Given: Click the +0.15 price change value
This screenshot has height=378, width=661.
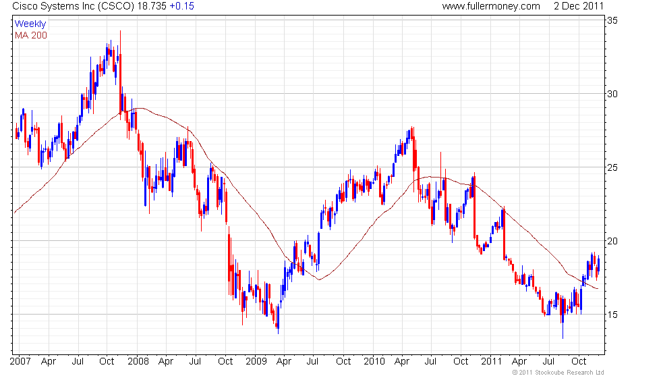Looking at the screenshot, I should pos(181,6).
